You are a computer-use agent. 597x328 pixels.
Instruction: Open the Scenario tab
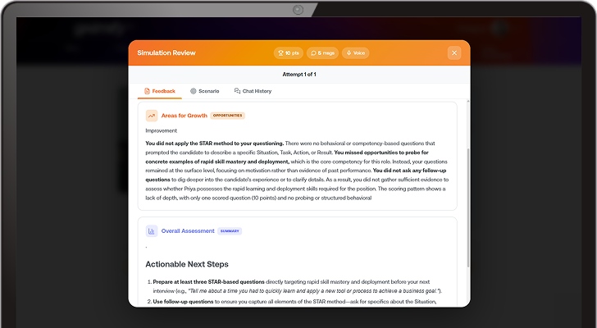[x=204, y=91]
